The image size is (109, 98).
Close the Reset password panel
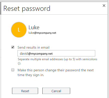(x=104, y=6)
